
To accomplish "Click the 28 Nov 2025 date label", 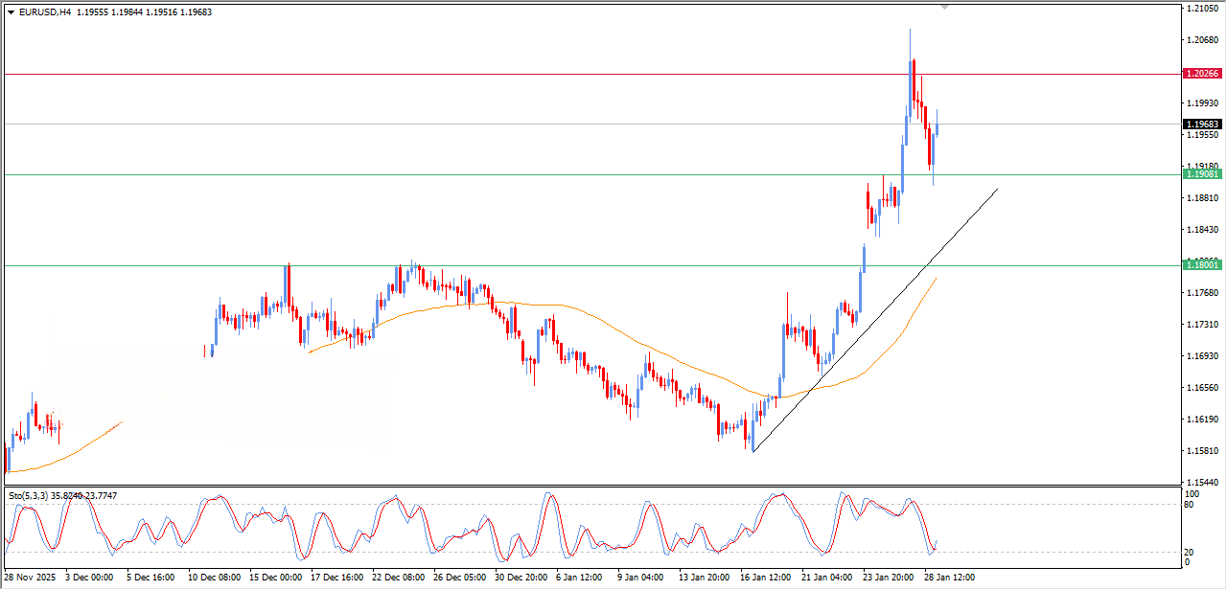I will 31,579.
